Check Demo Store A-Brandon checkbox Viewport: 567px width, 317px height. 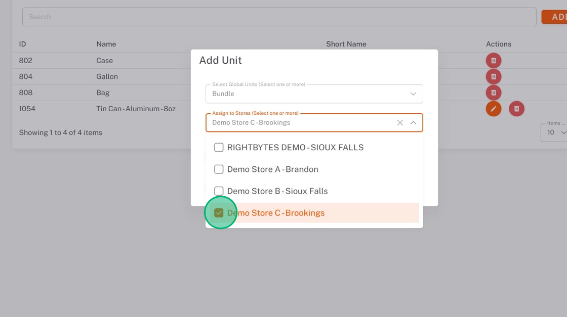[219, 169]
